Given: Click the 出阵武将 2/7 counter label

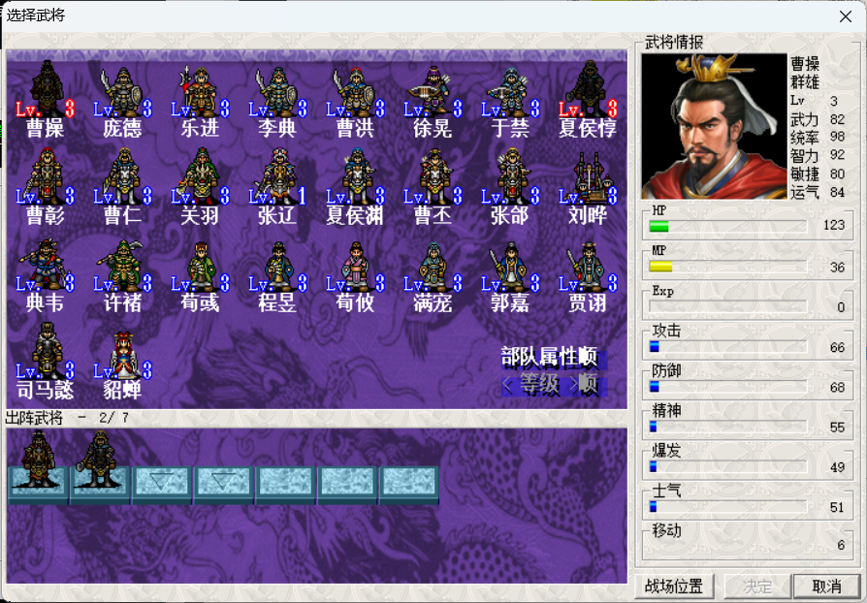Looking at the screenshot, I should [67, 418].
